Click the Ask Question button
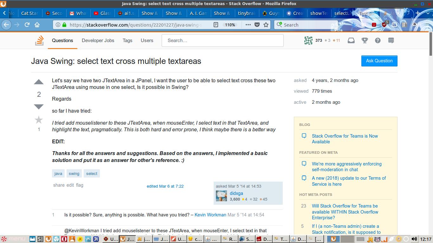The height and width of the screenshot is (243, 433). pyautogui.click(x=379, y=61)
